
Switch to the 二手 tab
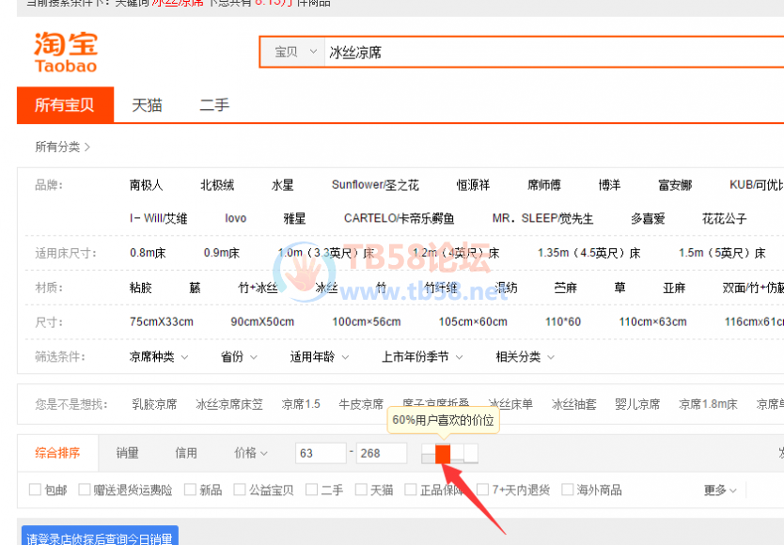click(x=214, y=105)
